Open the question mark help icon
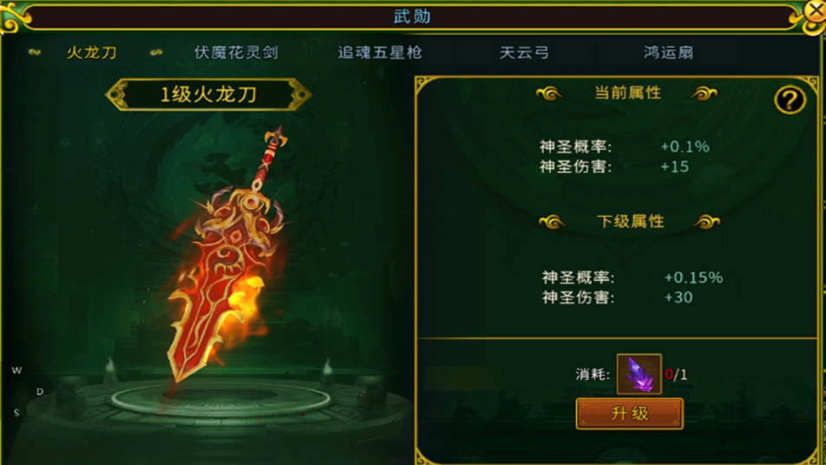Viewport: 826px width, 465px height. coord(790,100)
